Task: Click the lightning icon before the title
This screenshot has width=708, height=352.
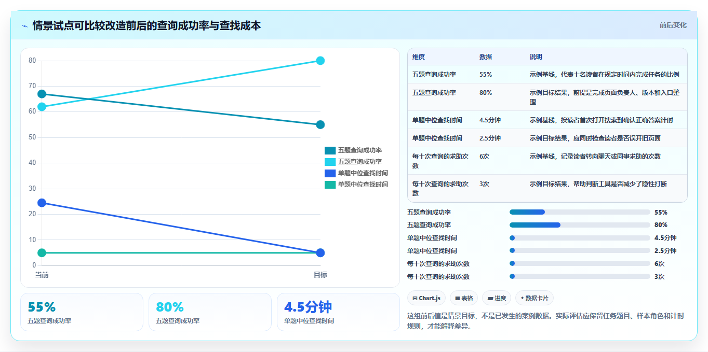Action: click(24, 25)
